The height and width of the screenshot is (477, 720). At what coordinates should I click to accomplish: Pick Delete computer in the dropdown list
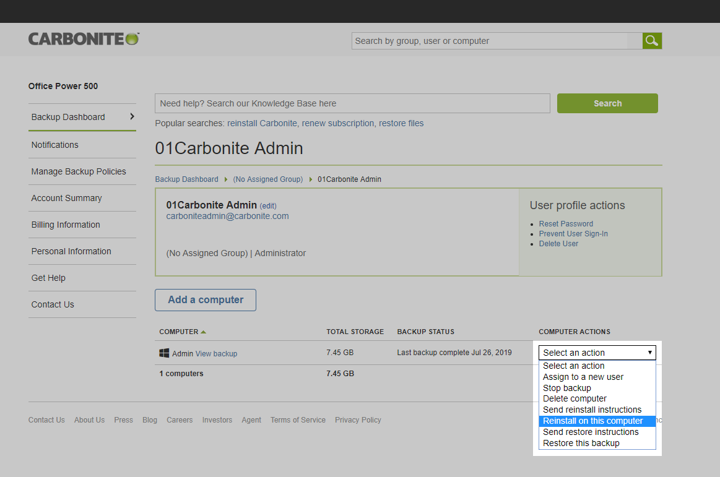click(x=575, y=398)
